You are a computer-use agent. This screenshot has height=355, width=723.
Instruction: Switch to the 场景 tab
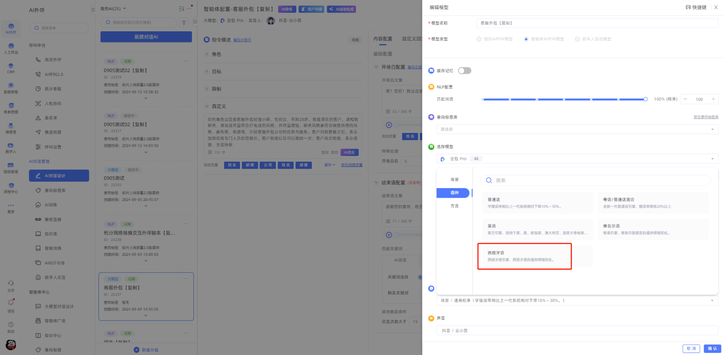454,180
